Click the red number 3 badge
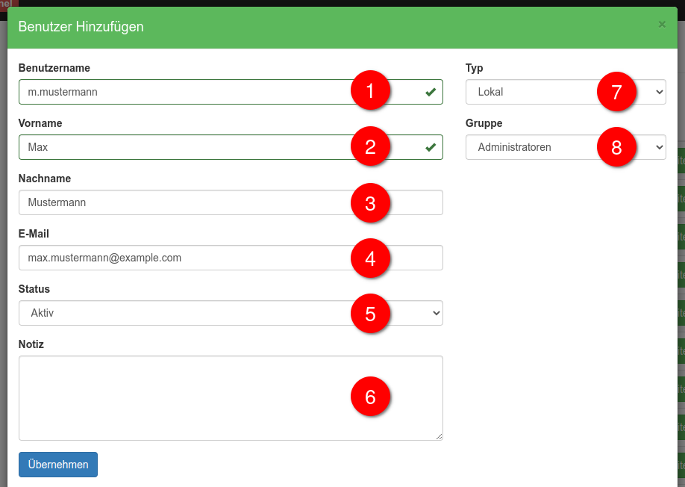This screenshot has height=487, width=685. point(370,202)
